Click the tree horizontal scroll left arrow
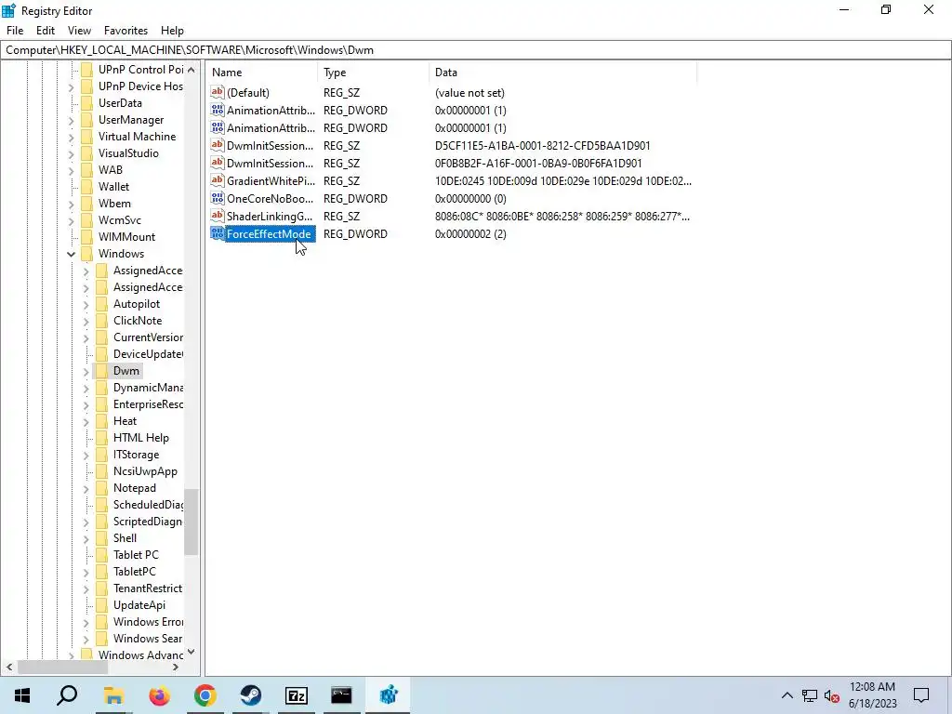The image size is (952, 714). [9, 667]
